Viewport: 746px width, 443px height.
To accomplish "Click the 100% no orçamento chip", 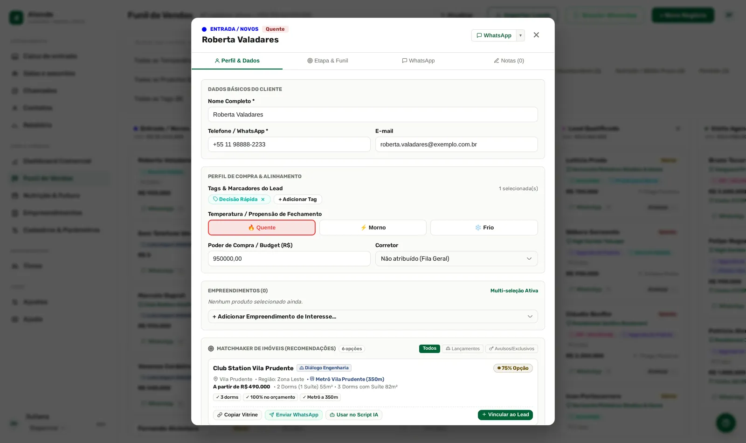I will 270,398.
